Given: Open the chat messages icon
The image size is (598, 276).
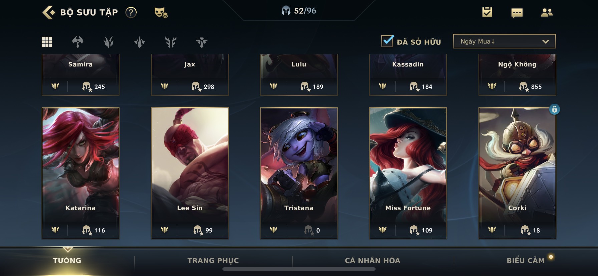Looking at the screenshot, I should pos(517,13).
